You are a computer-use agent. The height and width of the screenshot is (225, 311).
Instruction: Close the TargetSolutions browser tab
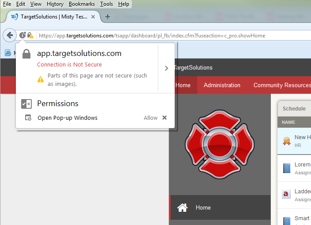click(x=93, y=17)
